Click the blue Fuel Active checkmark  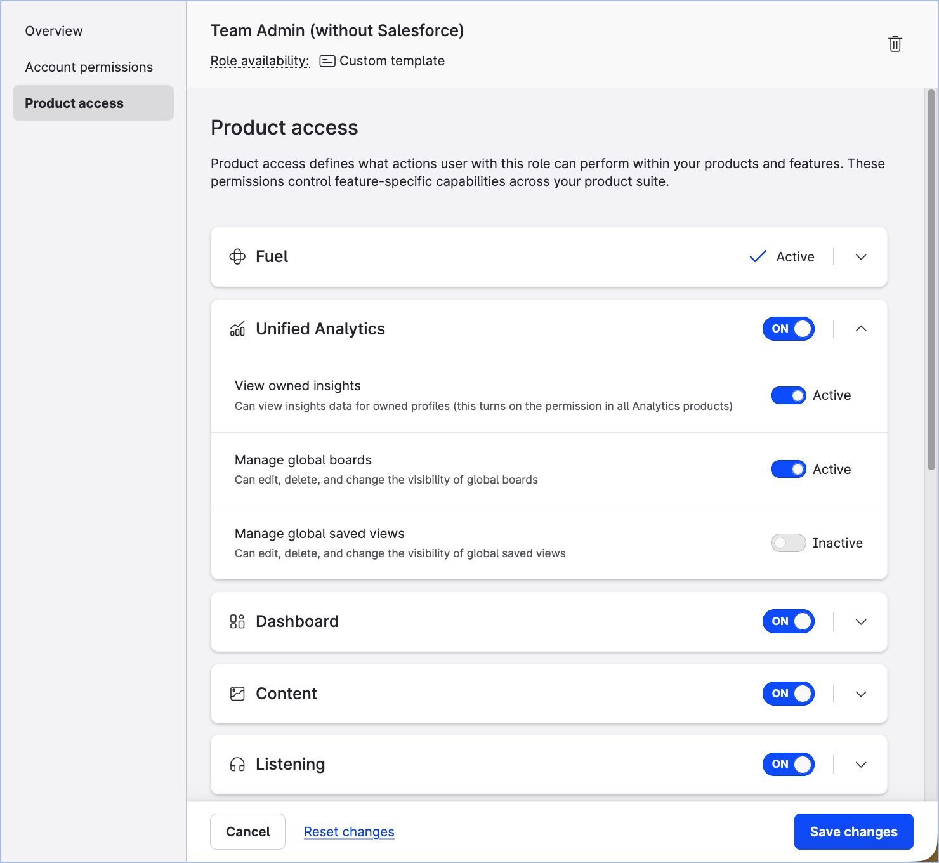[x=758, y=256]
